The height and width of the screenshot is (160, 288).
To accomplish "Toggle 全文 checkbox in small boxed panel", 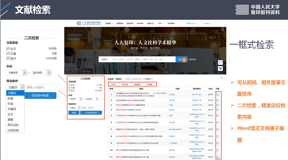I will pos(69,85).
